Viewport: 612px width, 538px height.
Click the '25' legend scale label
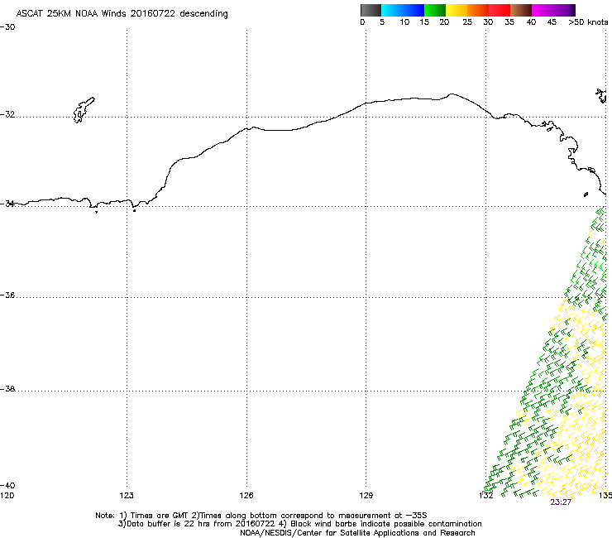[x=467, y=22]
